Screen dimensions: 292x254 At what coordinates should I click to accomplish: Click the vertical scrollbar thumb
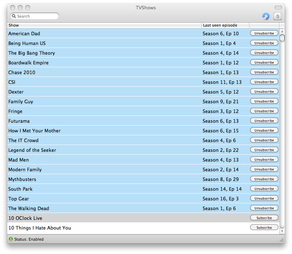click(282, 38)
